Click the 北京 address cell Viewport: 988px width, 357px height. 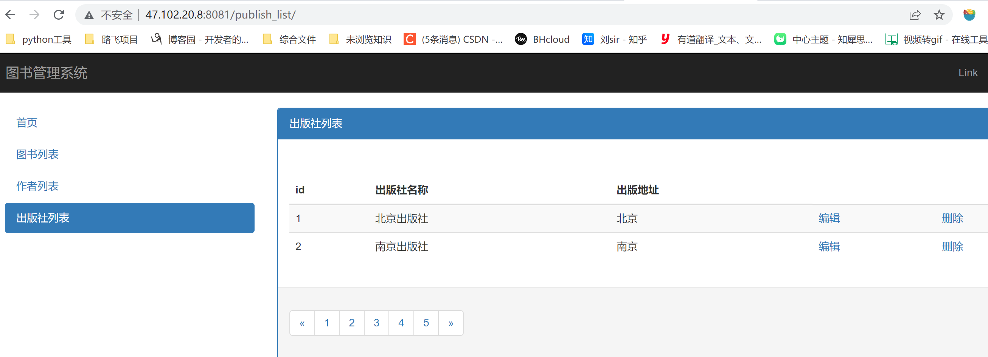pyautogui.click(x=627, y=218)
